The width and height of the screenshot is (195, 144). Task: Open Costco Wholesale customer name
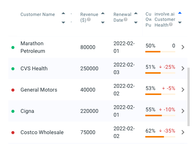tap(42, 132)
